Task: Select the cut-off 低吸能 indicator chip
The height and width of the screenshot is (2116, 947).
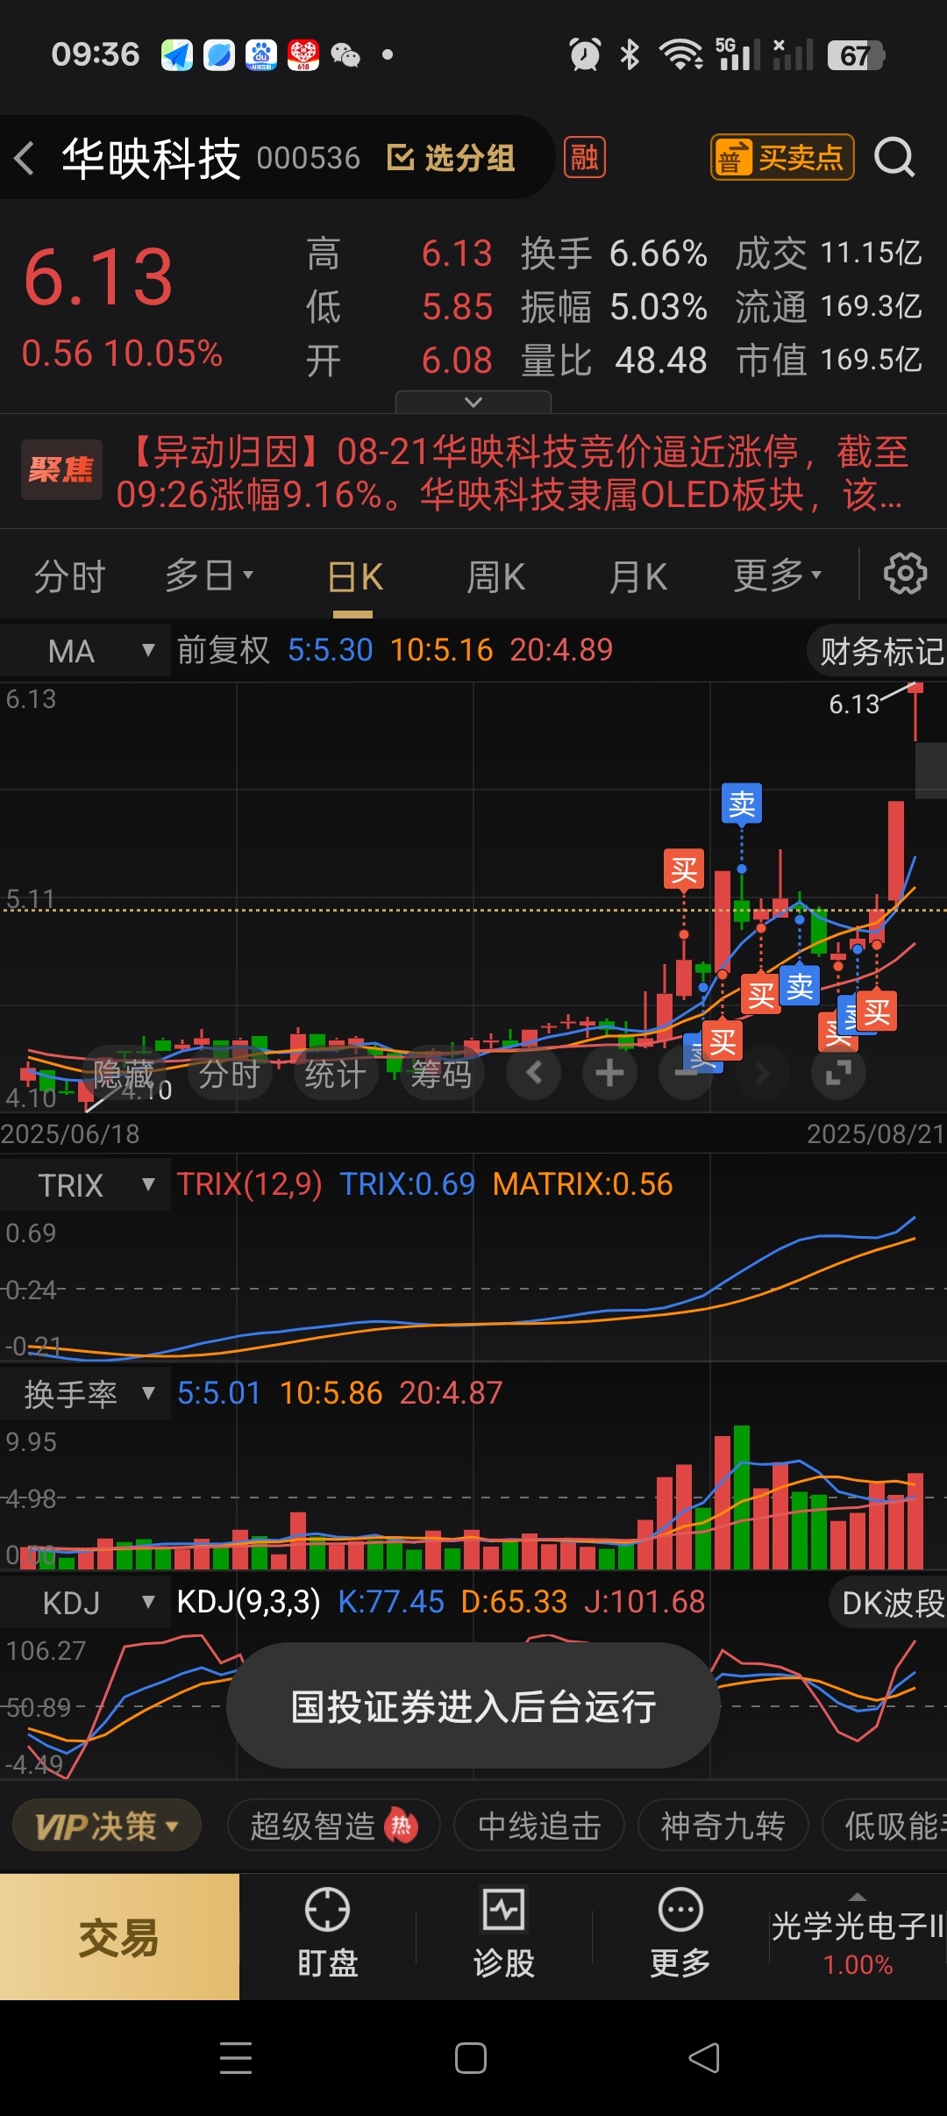Action: (886, 1826)
